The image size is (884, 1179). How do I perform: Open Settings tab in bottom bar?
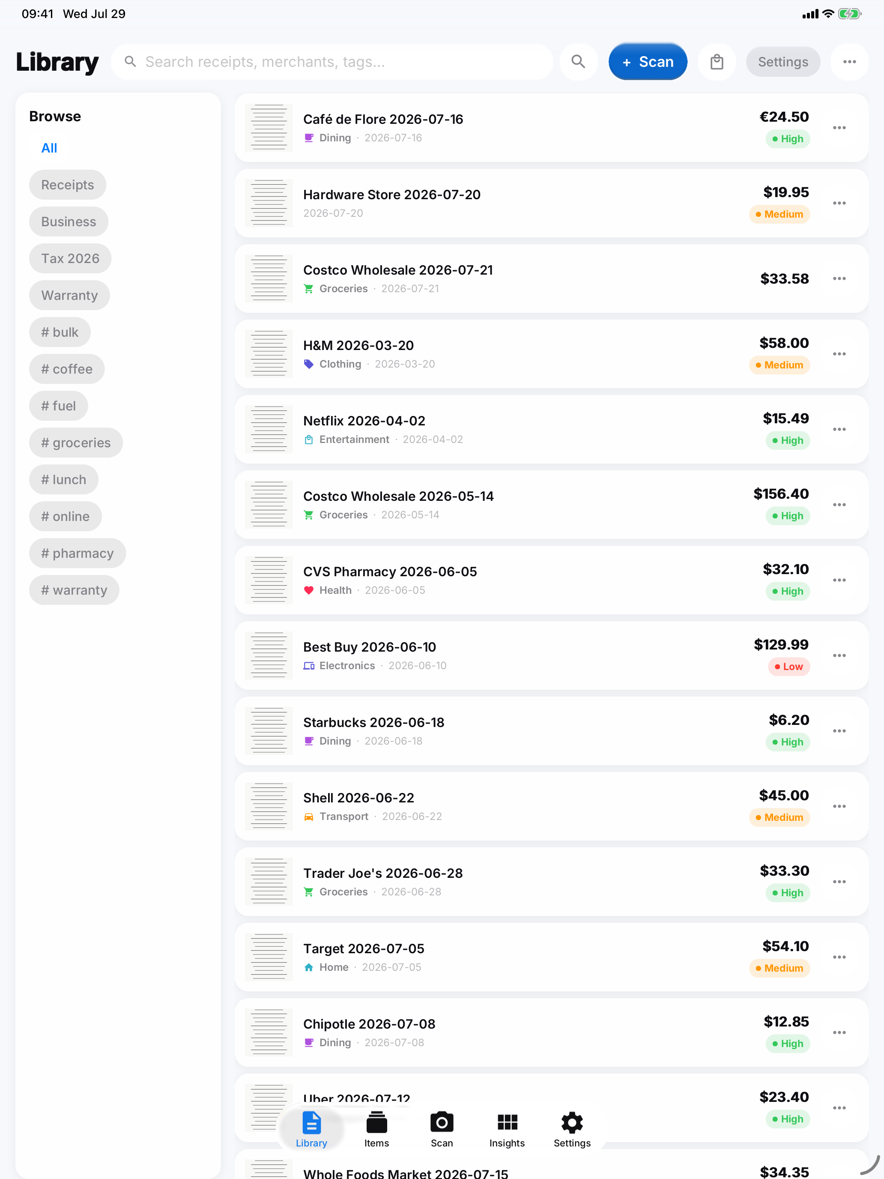(x=572, y=1129)
